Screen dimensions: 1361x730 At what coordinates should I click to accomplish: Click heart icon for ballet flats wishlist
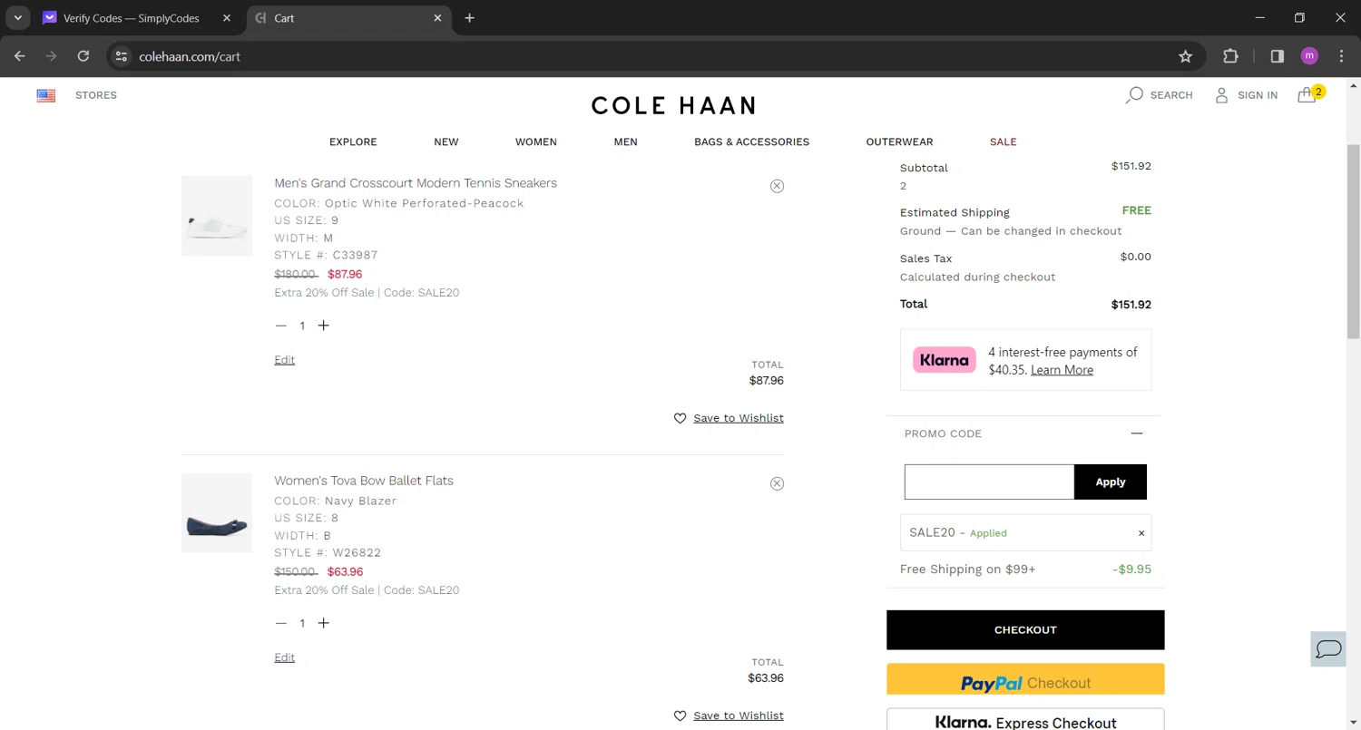[x=680, y=715]
